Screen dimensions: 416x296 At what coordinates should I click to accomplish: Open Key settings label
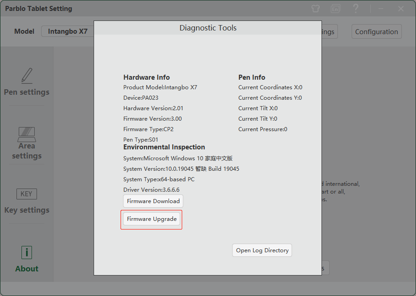coord(26,210)
